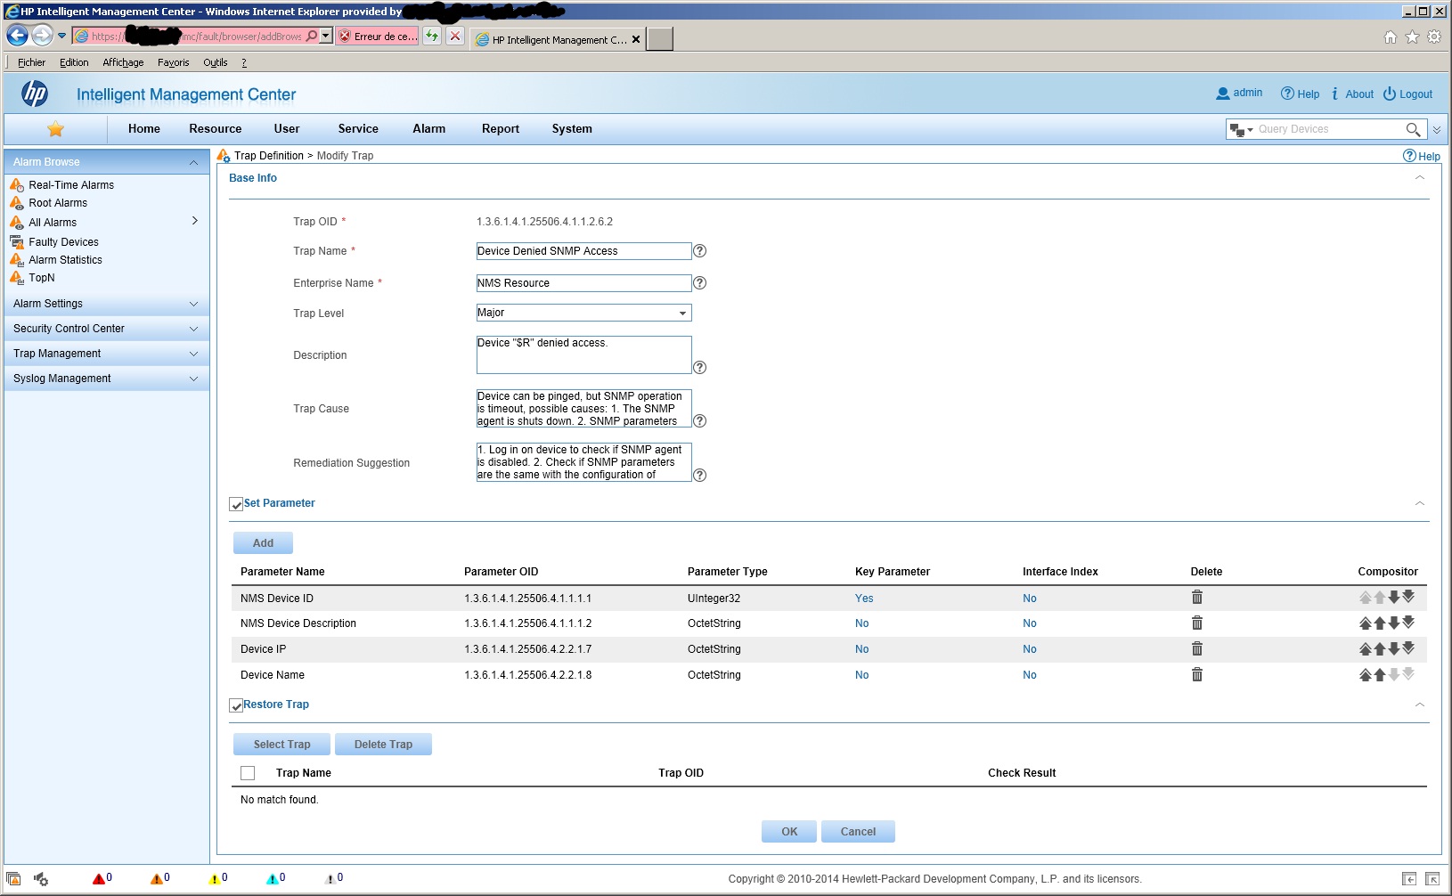
Task: Open help for Enterprise Name field
Action: click(x=700, y=283)
